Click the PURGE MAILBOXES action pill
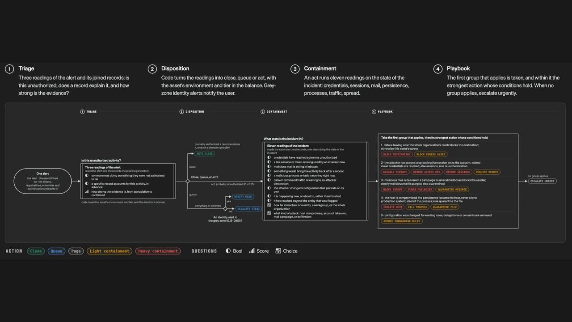Viewport: 572px width, 322px height. tap(421, 190)
